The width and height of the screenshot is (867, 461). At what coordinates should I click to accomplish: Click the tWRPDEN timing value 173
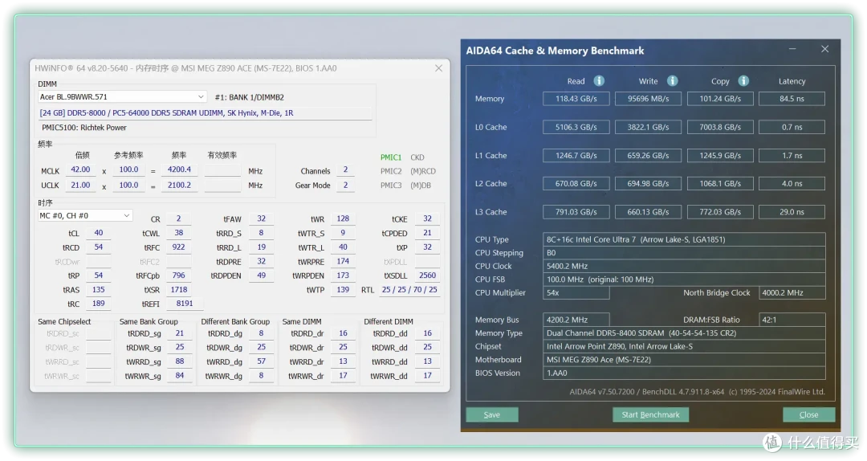[343, 275]
